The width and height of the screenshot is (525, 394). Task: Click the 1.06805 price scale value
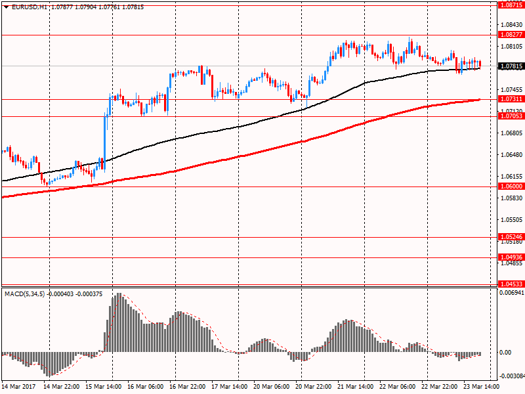click(x=511, y=133)
